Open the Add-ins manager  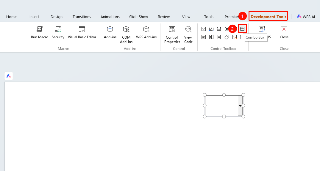[x=110, y=32]
